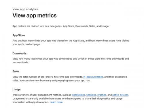This screenshot has height=109, width=144.
Task: Click the paragraph about App Store views
Action: click(x=71, y=42)
